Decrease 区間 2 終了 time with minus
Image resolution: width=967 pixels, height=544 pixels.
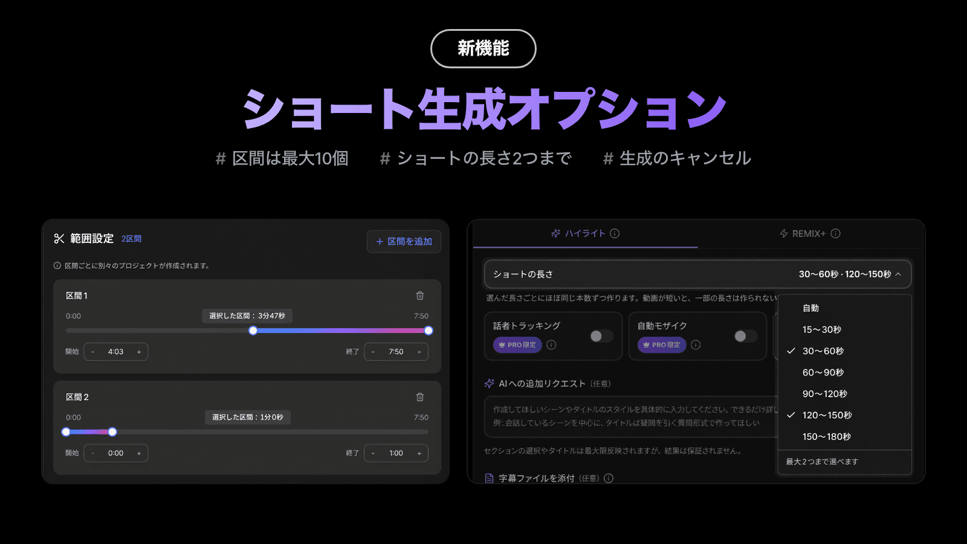373,453
